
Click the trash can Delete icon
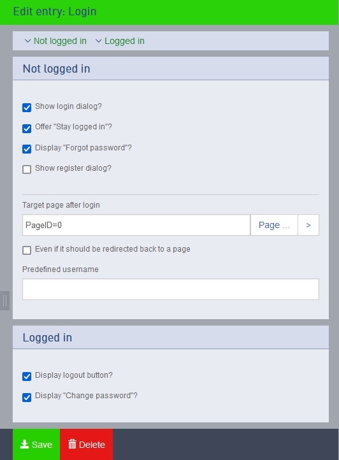tap(72, 444)
